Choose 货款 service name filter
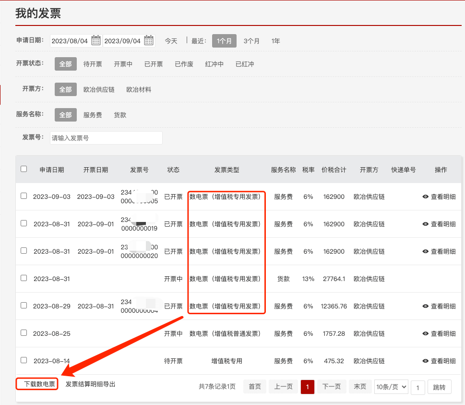 pos(120,115)
